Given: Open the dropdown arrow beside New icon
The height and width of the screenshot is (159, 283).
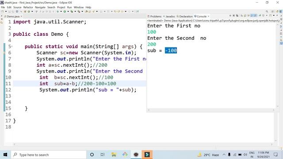Looking at the screenshot, I should pyautogui.click(x=6, y=11).
